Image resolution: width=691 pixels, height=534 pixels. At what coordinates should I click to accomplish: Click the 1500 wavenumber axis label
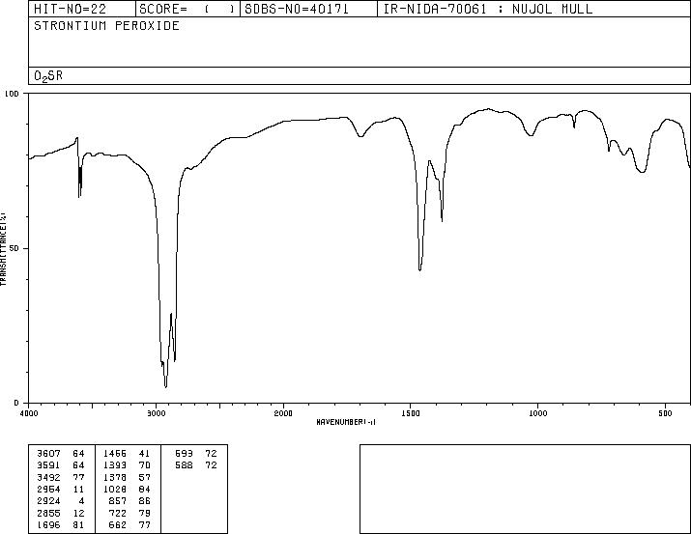click(x=411, y=413)
